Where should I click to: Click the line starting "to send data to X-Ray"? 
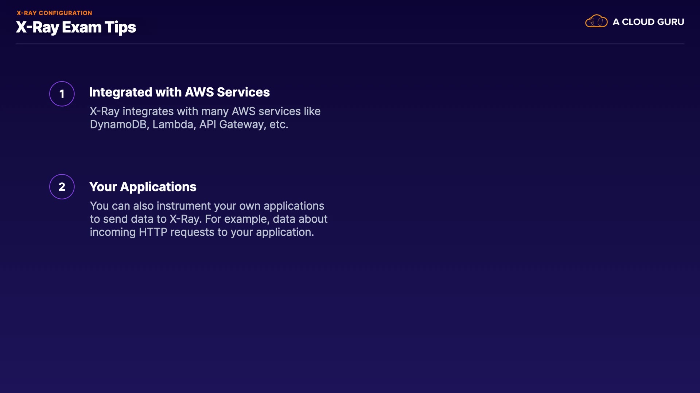click(209, 219)
